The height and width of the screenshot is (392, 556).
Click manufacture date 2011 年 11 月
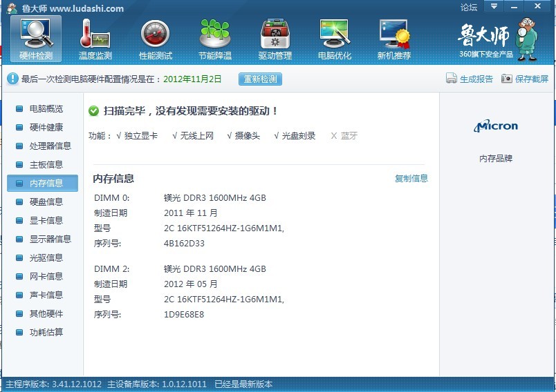tap(190, 213)
